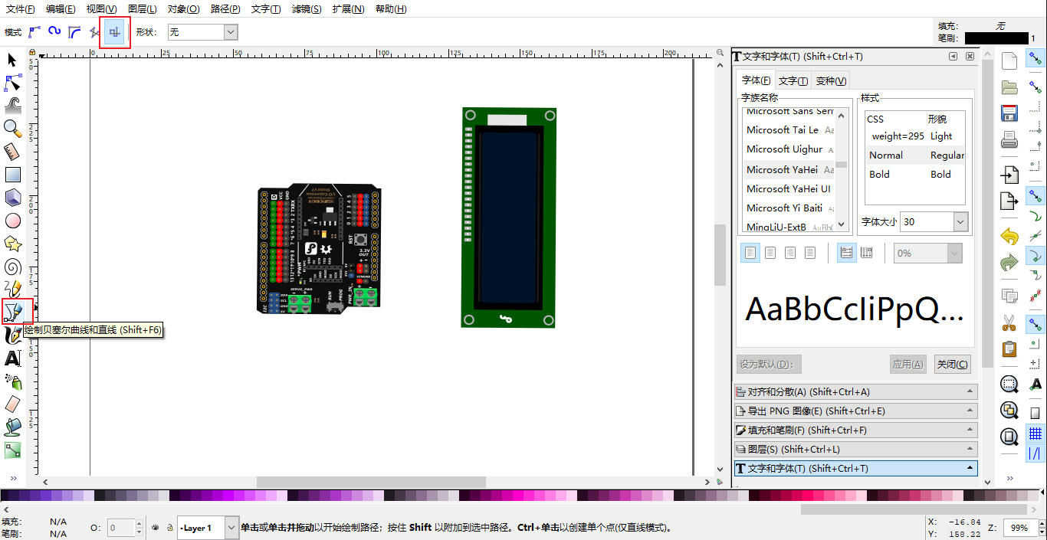Toggle paraxial line segments mode
Viewport: 1047px width, 540px height.
(x=114, y=32)
